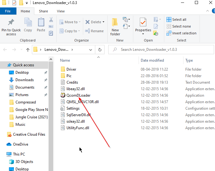Collapse the ribbon with the chevron
The image size is (215, 171).
[x=208, y=11]
